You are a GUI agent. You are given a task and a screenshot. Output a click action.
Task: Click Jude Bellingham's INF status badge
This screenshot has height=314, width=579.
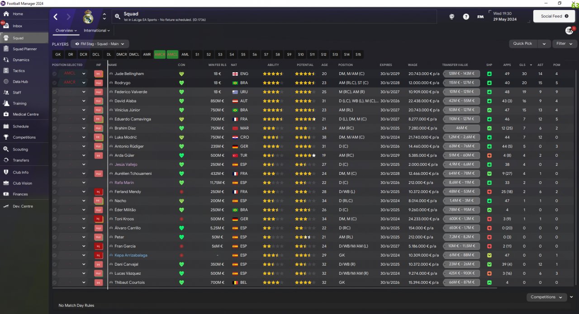pos(99,74)
